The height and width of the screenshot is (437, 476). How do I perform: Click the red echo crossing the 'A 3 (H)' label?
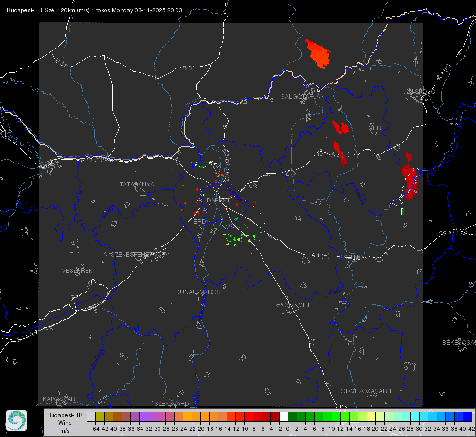(340, 154)
